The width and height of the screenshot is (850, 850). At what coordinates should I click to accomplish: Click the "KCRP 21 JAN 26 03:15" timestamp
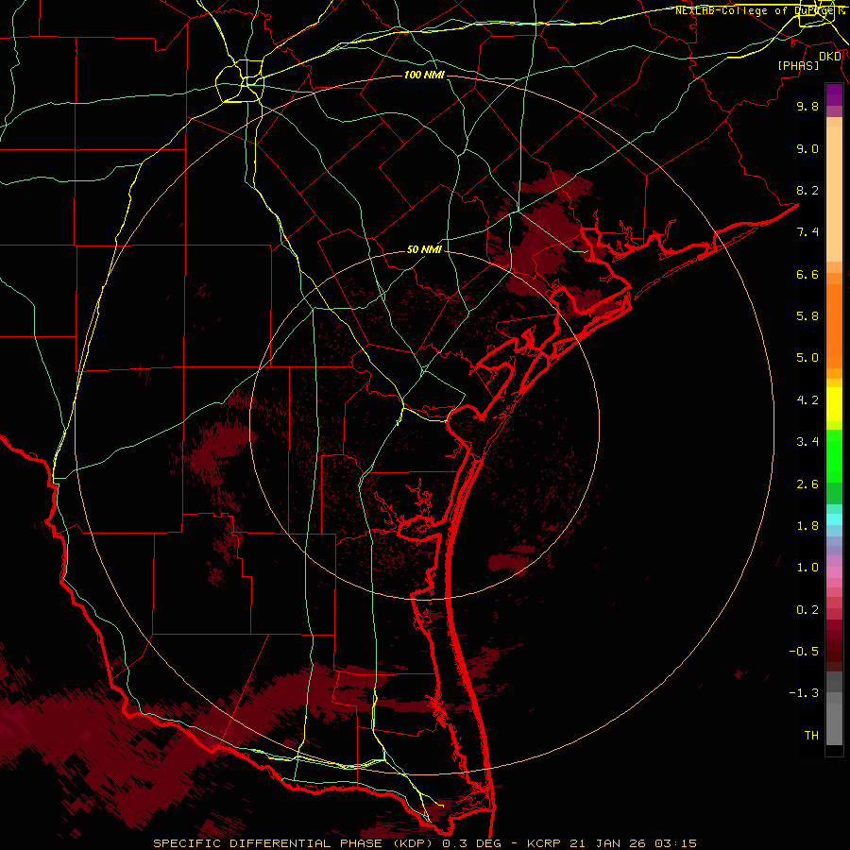point(612,843)
